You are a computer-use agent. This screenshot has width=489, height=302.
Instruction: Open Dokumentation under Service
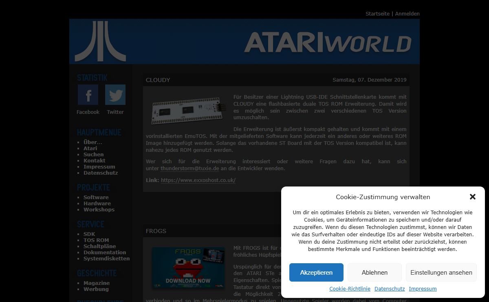(105, 252)
